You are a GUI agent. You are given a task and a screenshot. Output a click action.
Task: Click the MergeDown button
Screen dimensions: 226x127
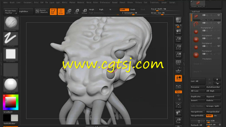coord(197,112)
